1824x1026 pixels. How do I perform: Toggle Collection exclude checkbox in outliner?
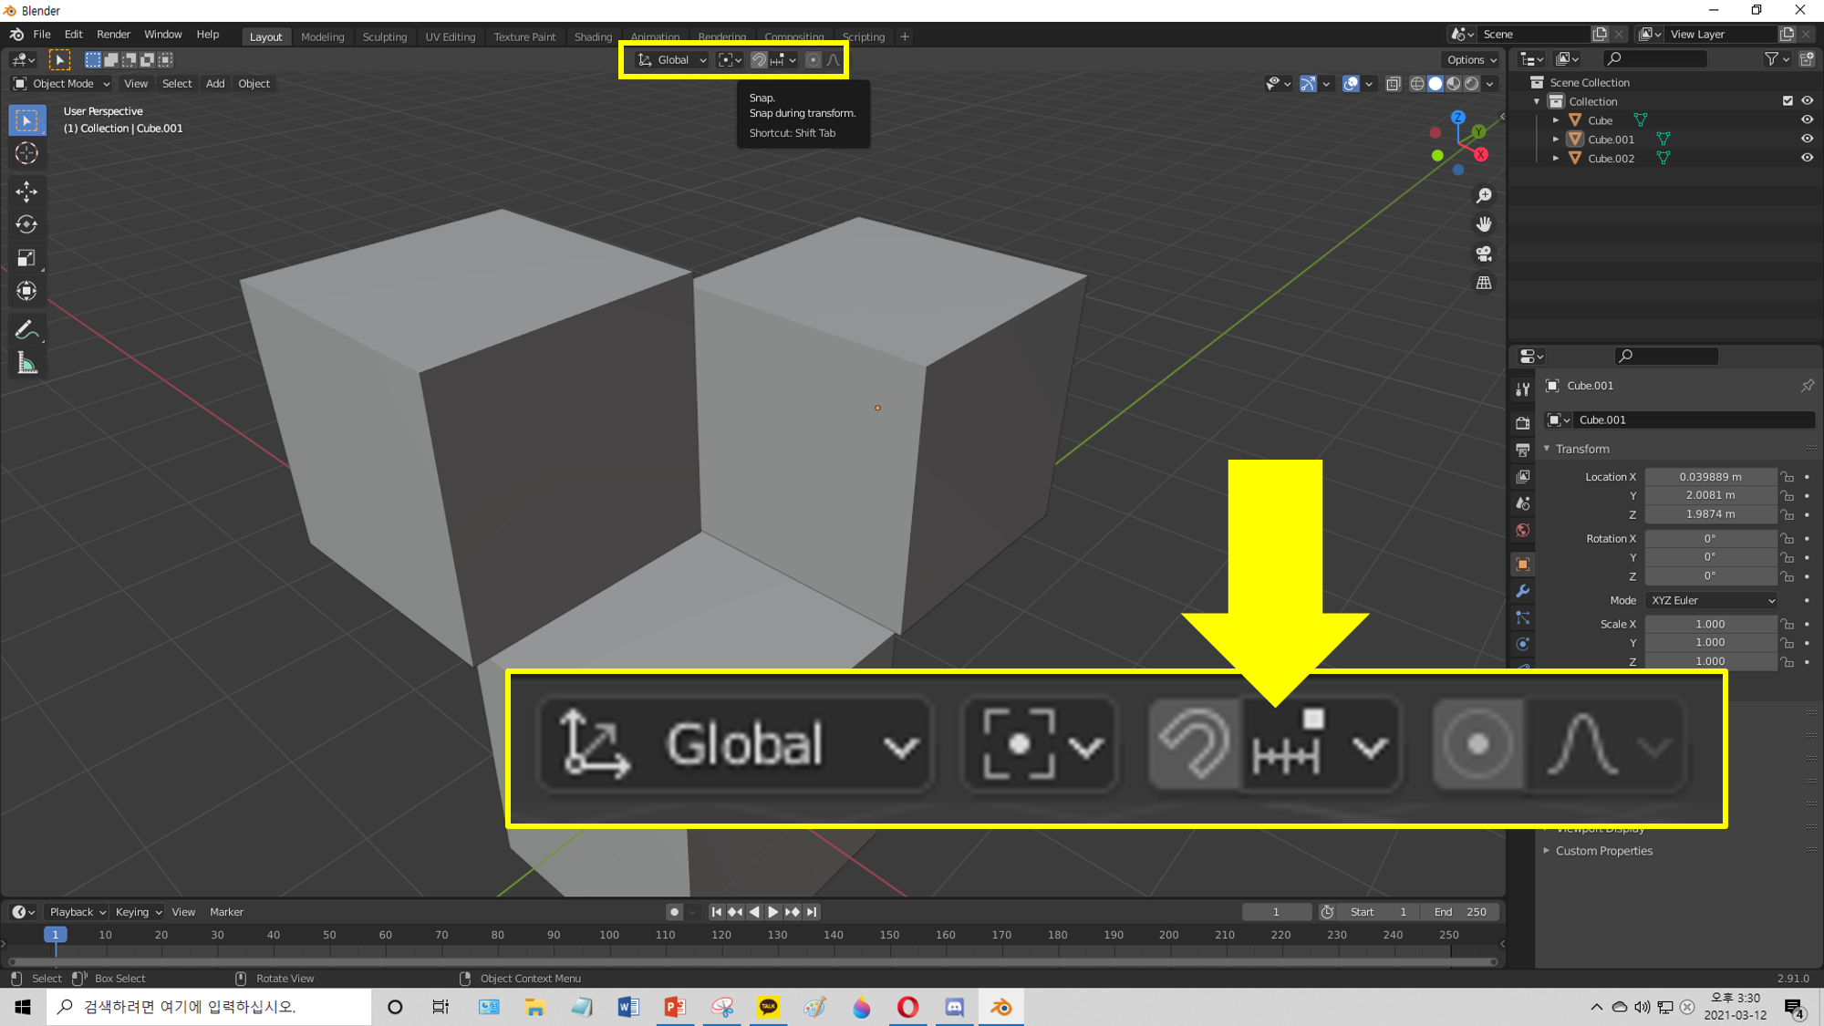pyautogui.click(x=1788, y=101)
